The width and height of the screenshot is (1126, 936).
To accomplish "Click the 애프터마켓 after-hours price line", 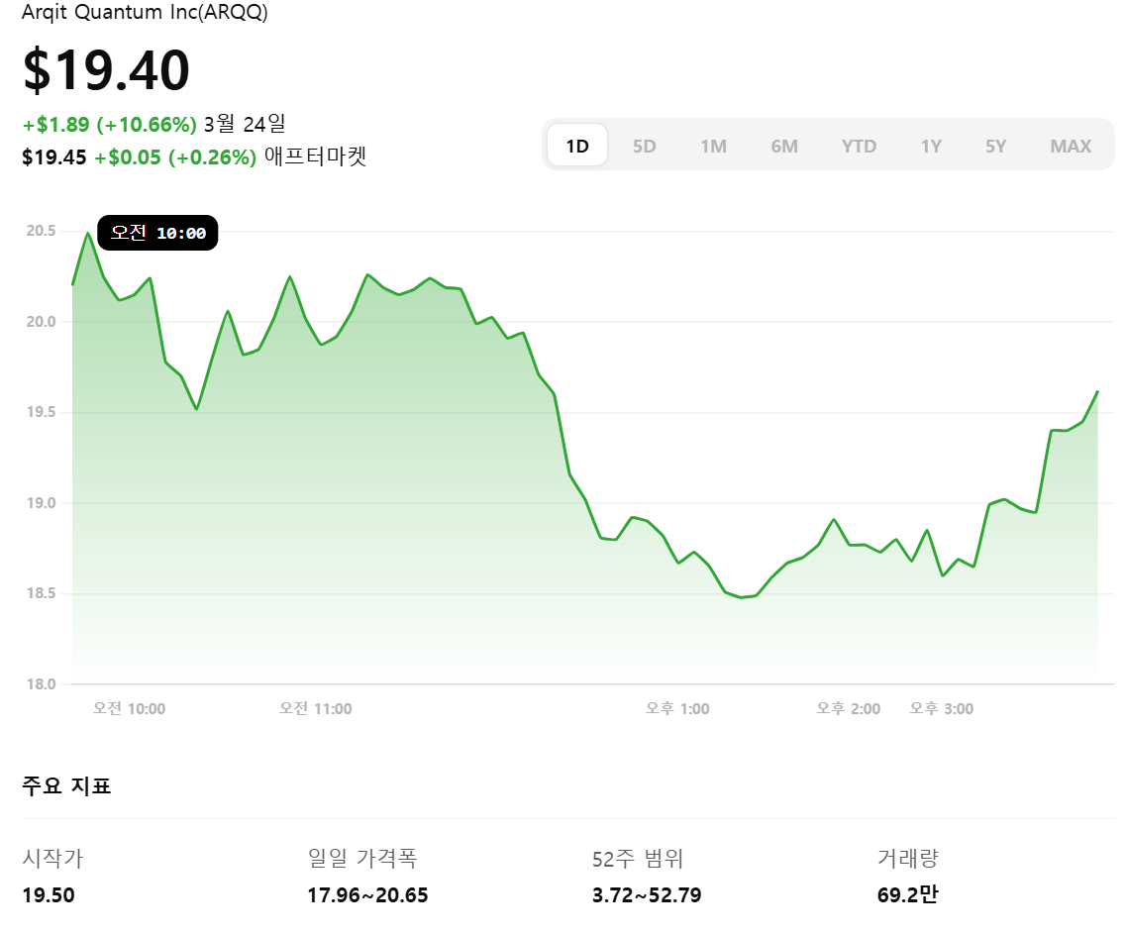I will [x=195, y=156].
